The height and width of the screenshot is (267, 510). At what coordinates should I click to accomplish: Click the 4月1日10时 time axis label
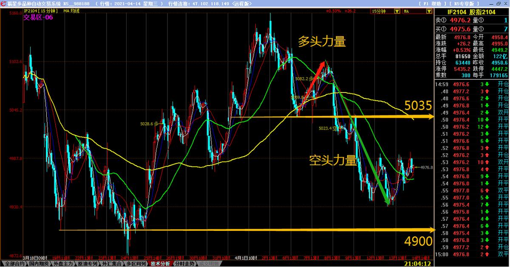tap(247, 258)
